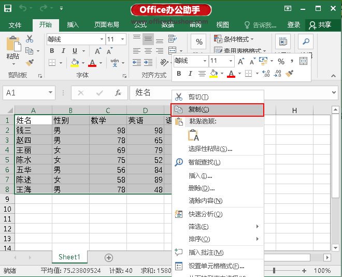Click the decrease indent icon
The image size is (342, 277).
pos(137,63)
